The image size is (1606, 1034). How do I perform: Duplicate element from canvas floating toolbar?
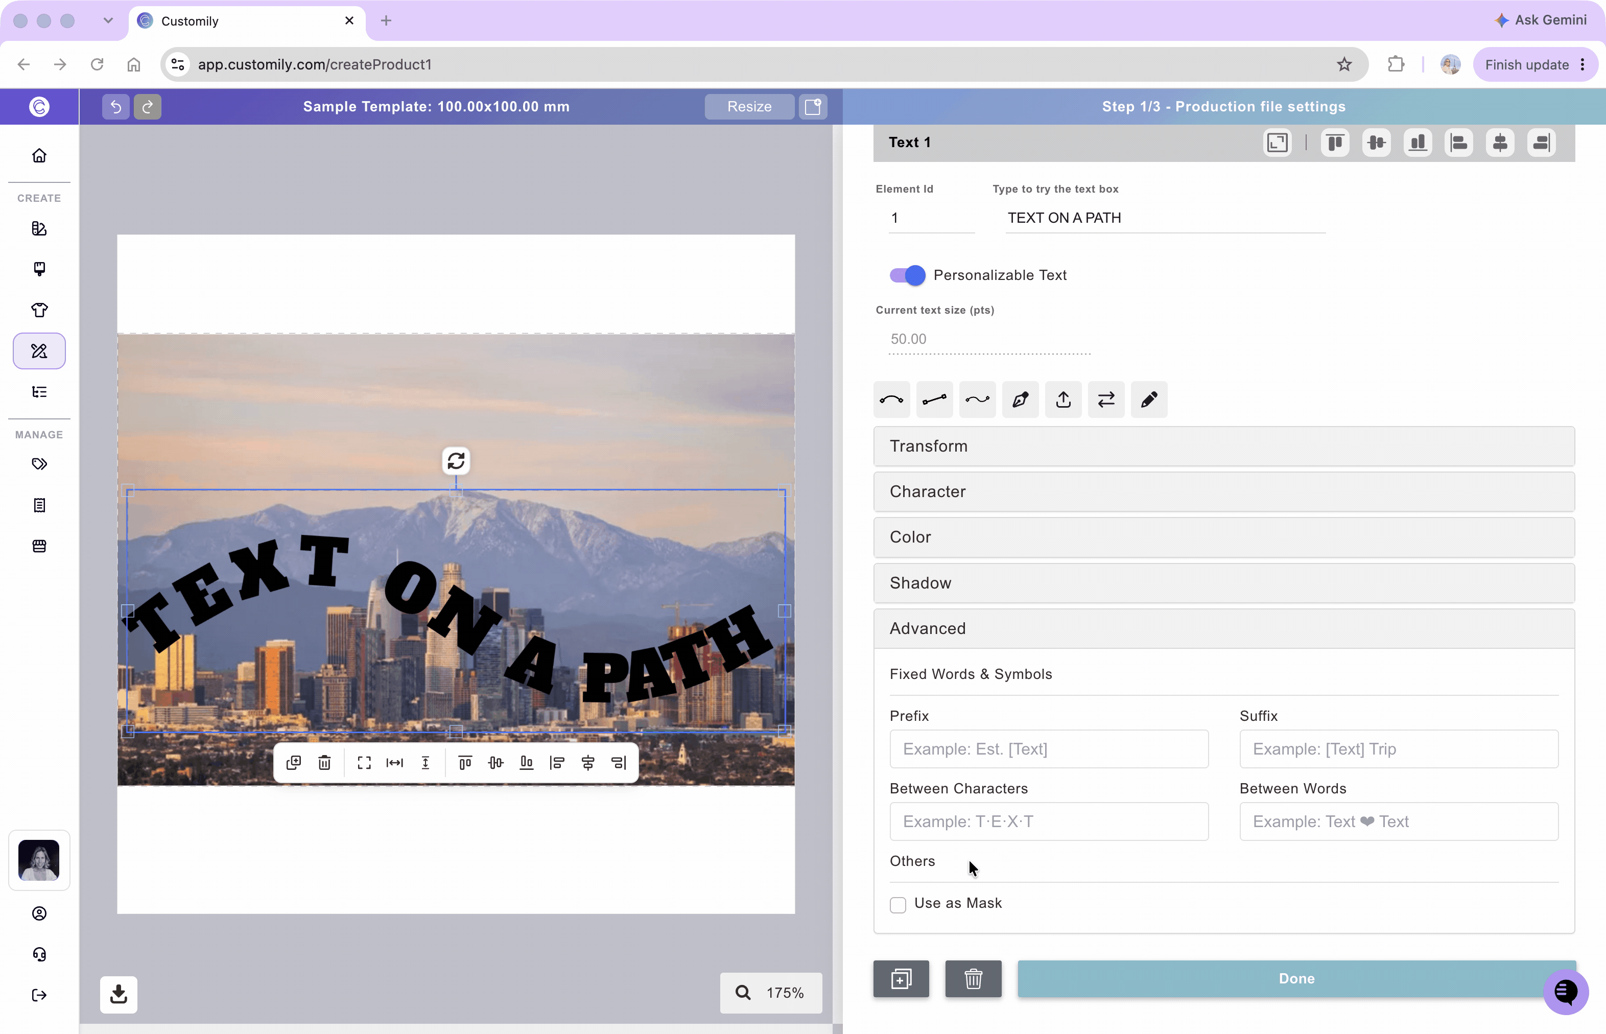(293, 763)
